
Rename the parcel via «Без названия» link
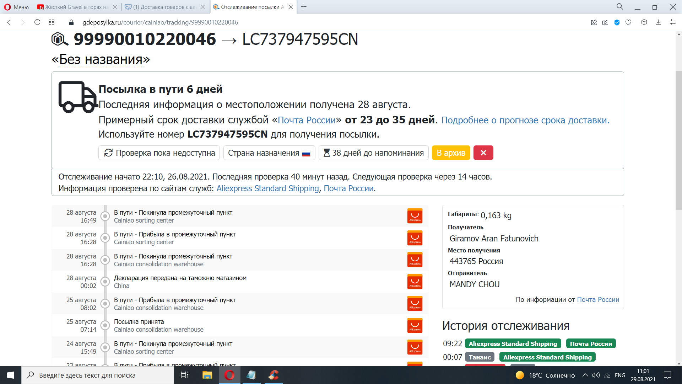click(x=101, y=59)
